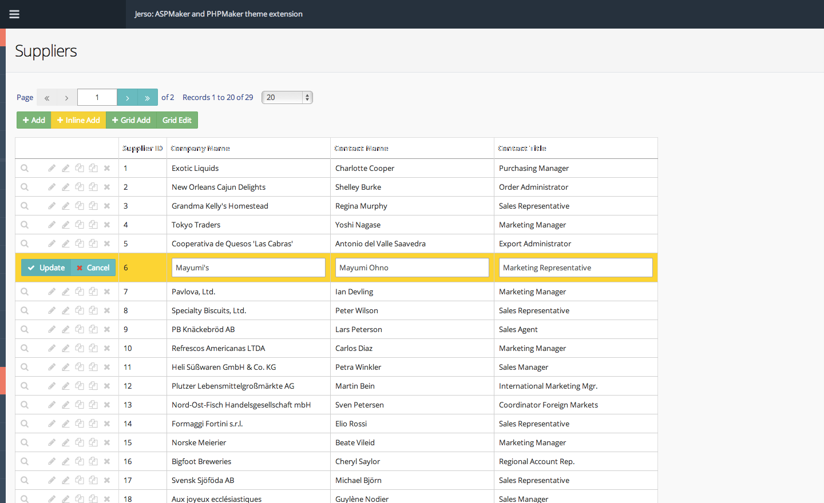Image resolution: width=824 pixels, height=503 pixels.
Task: Open the hamburger sidebar menu
Action: [14, 14]
